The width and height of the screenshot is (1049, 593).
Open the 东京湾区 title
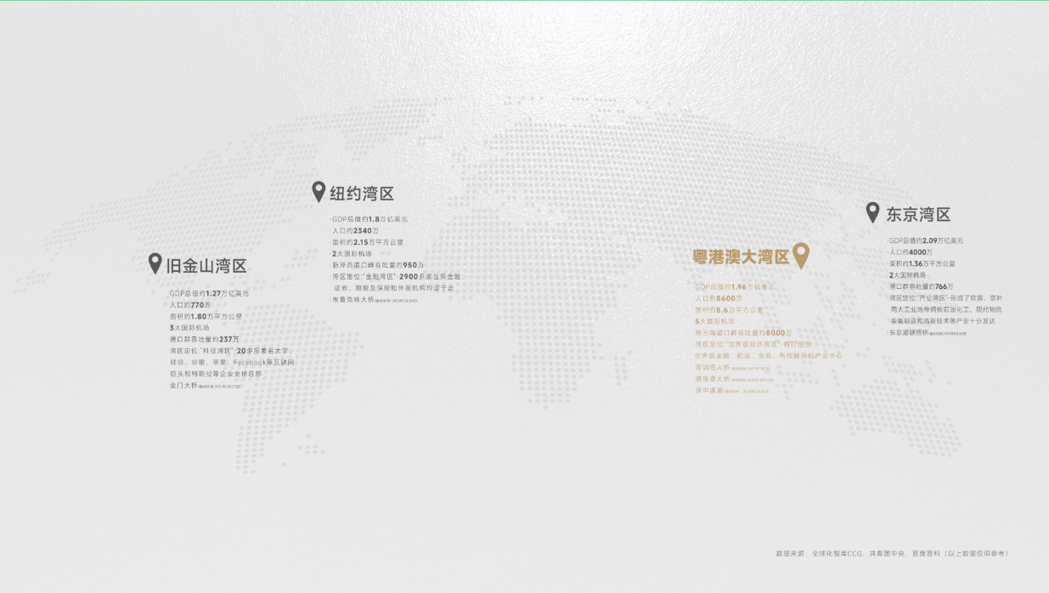(918, 215)
